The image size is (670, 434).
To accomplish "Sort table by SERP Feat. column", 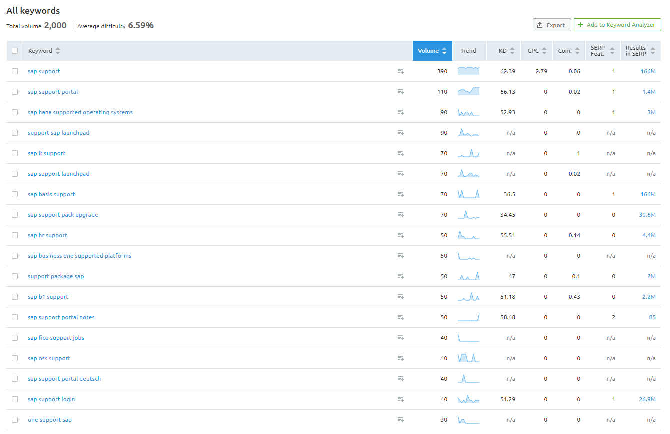I will point(603,51).
